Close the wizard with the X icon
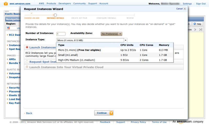Screen dimensions: 209x125 (x=185, y=9)
